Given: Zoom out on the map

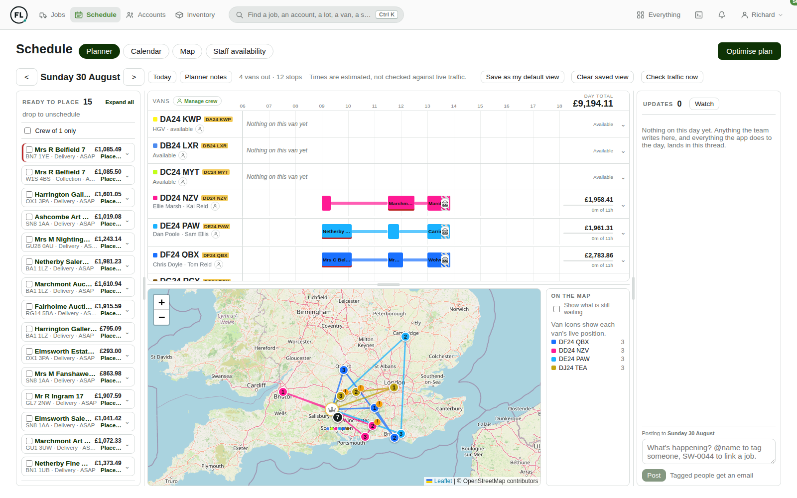Looking at the screenshot, I should coord(161,317).
